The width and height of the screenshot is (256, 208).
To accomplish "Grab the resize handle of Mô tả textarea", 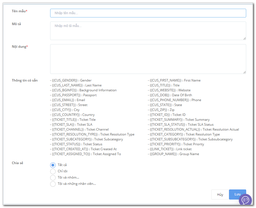I will coord(244,38).
